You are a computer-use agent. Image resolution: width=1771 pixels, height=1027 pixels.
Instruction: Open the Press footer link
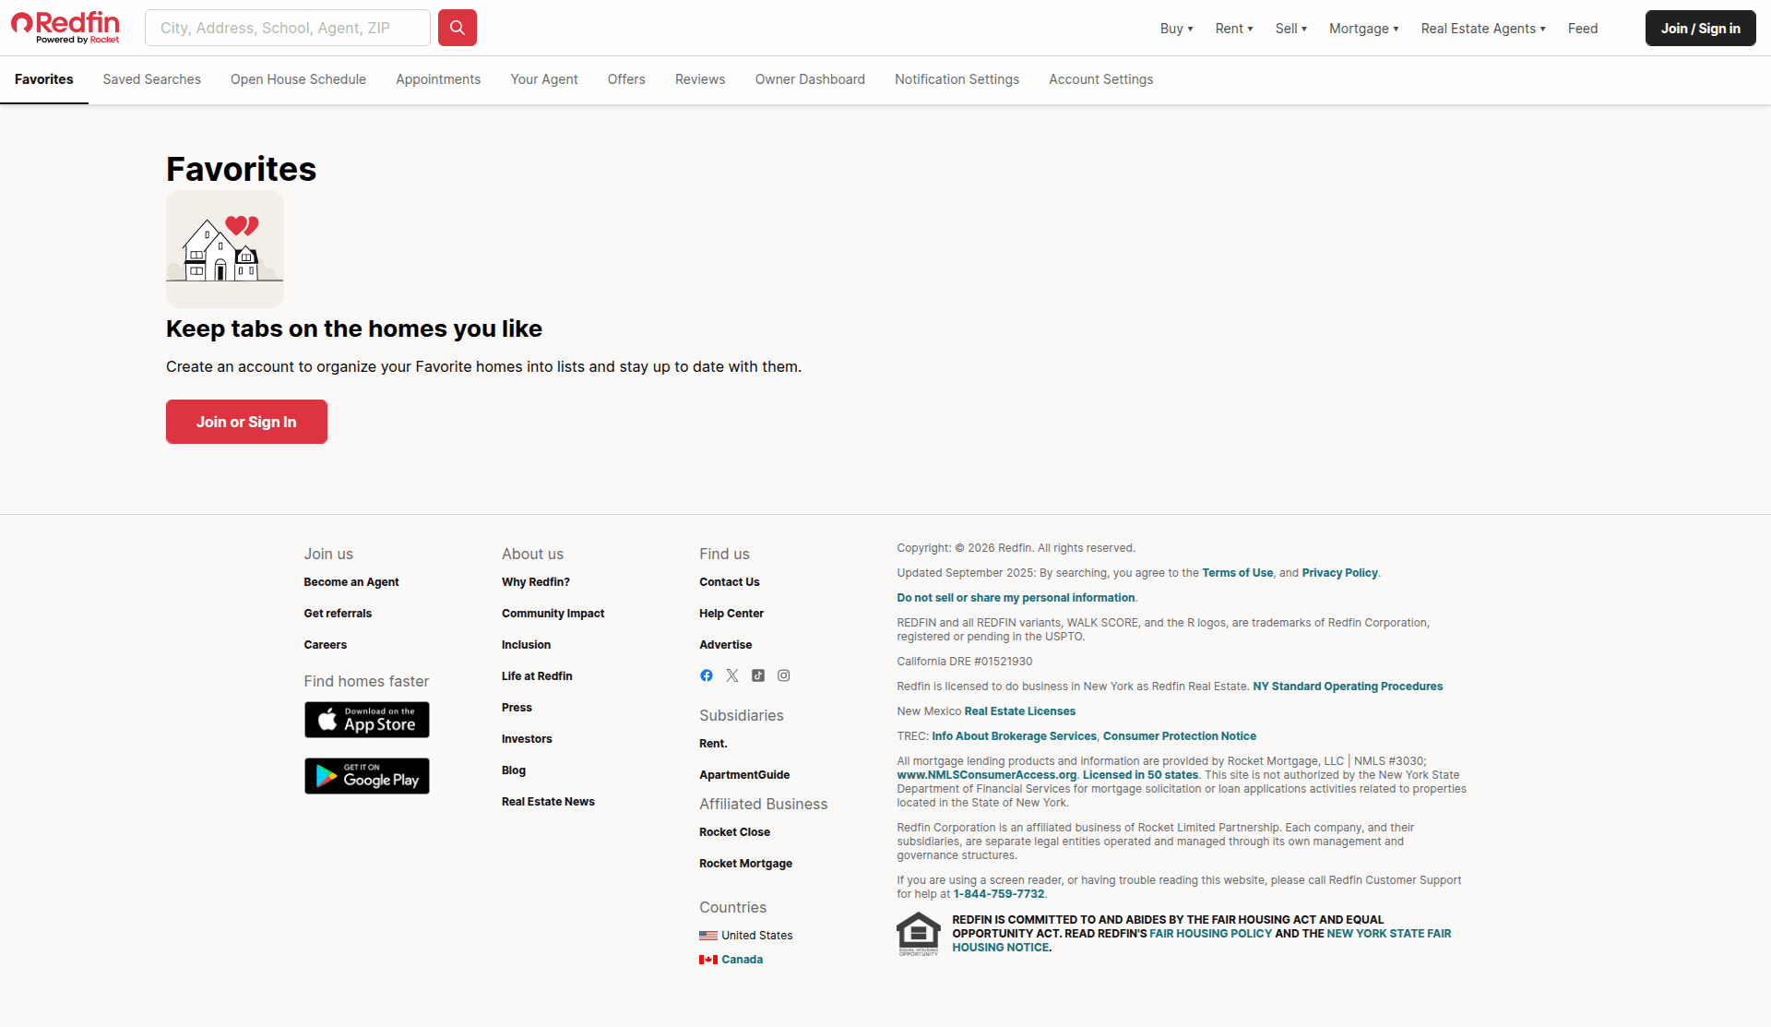(x=517, y=708)
